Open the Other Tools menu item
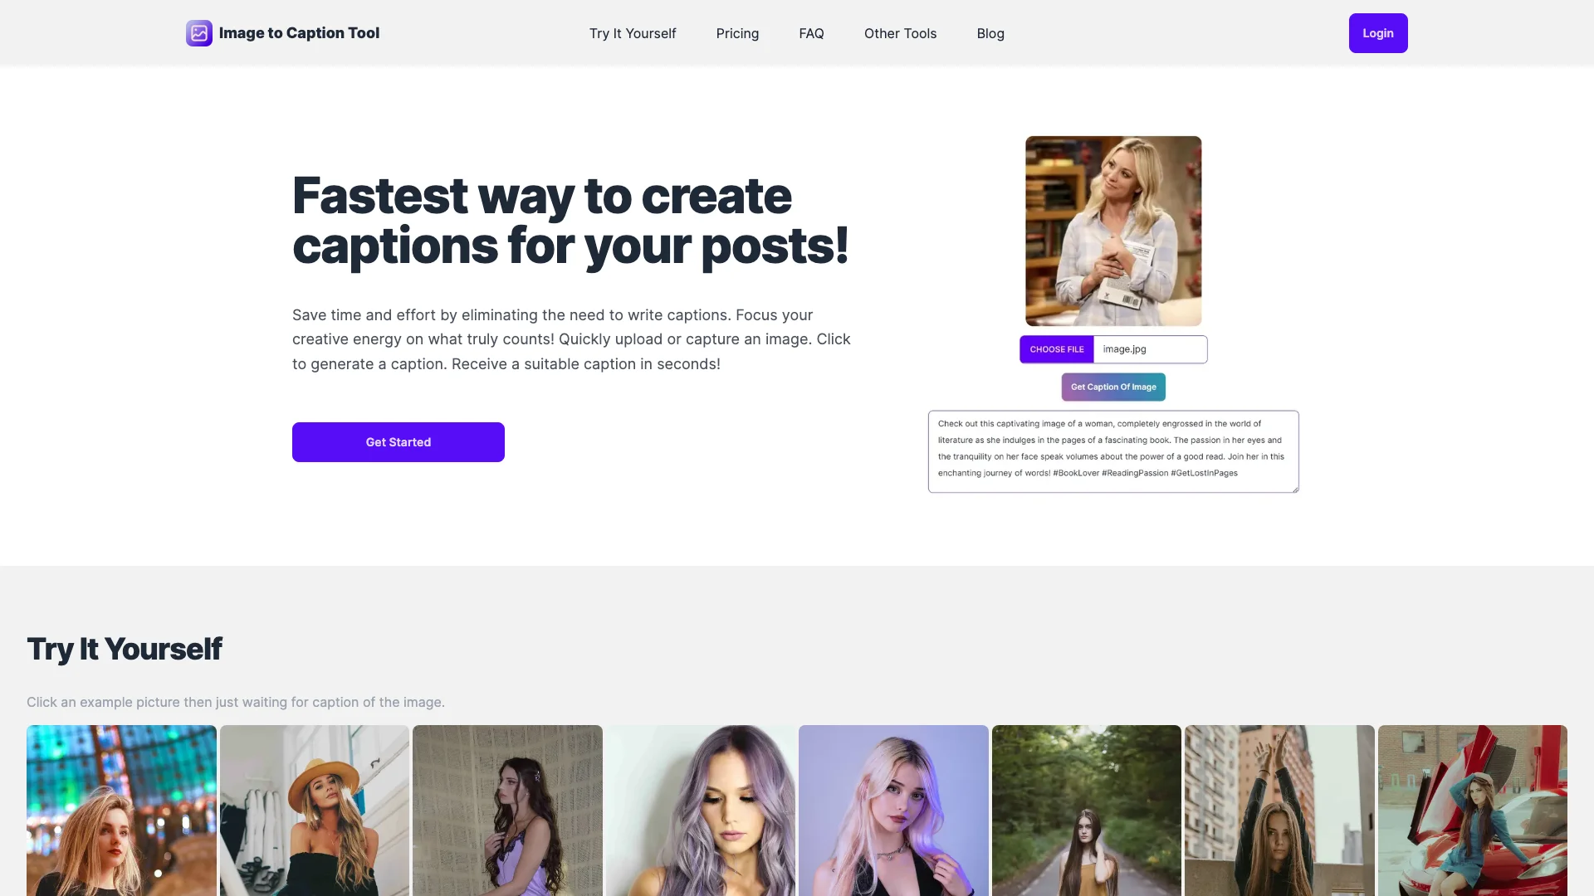Viewport: 1594px width, 896px height. (x=900, y=33)
